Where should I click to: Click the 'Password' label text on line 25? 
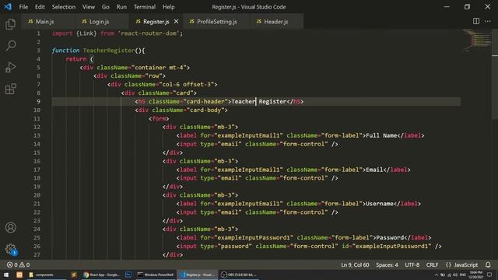coord(390,238)
